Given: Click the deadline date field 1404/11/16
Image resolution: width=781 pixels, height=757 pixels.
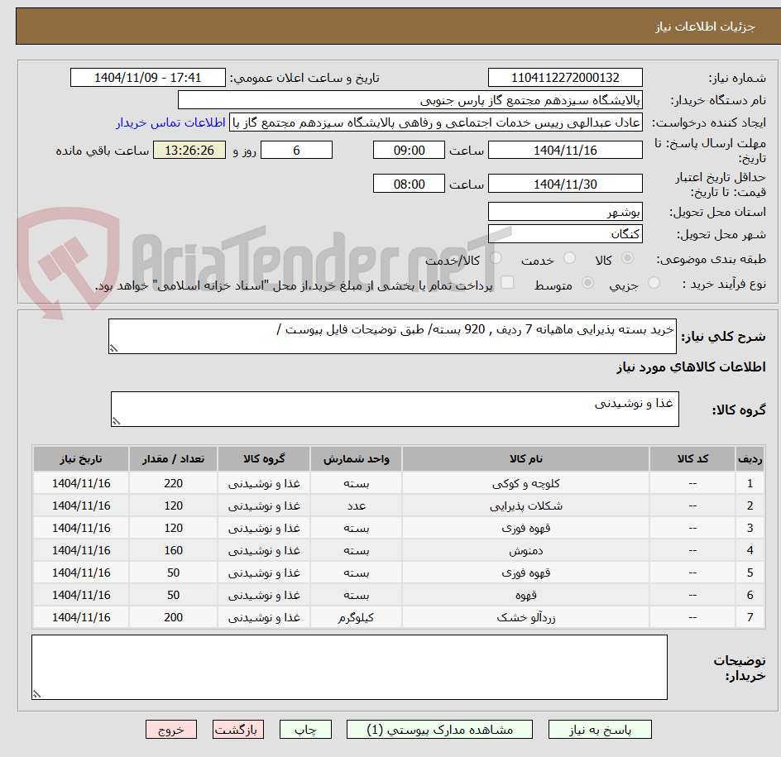Looking at the screenshot, I should click(x=565, y=150).
